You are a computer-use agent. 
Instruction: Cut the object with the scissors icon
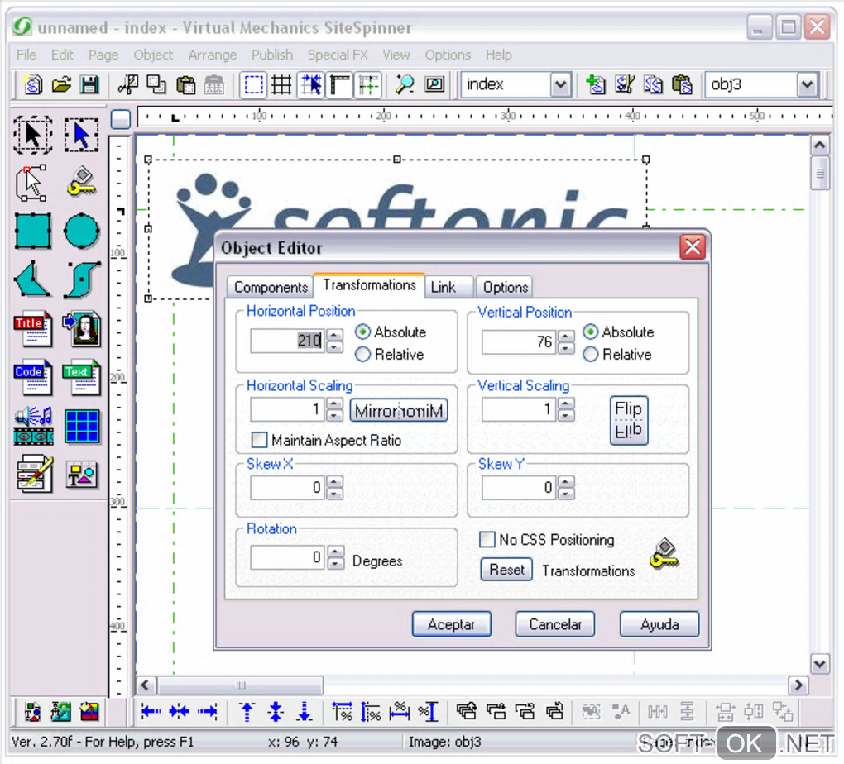click(128, 85)
